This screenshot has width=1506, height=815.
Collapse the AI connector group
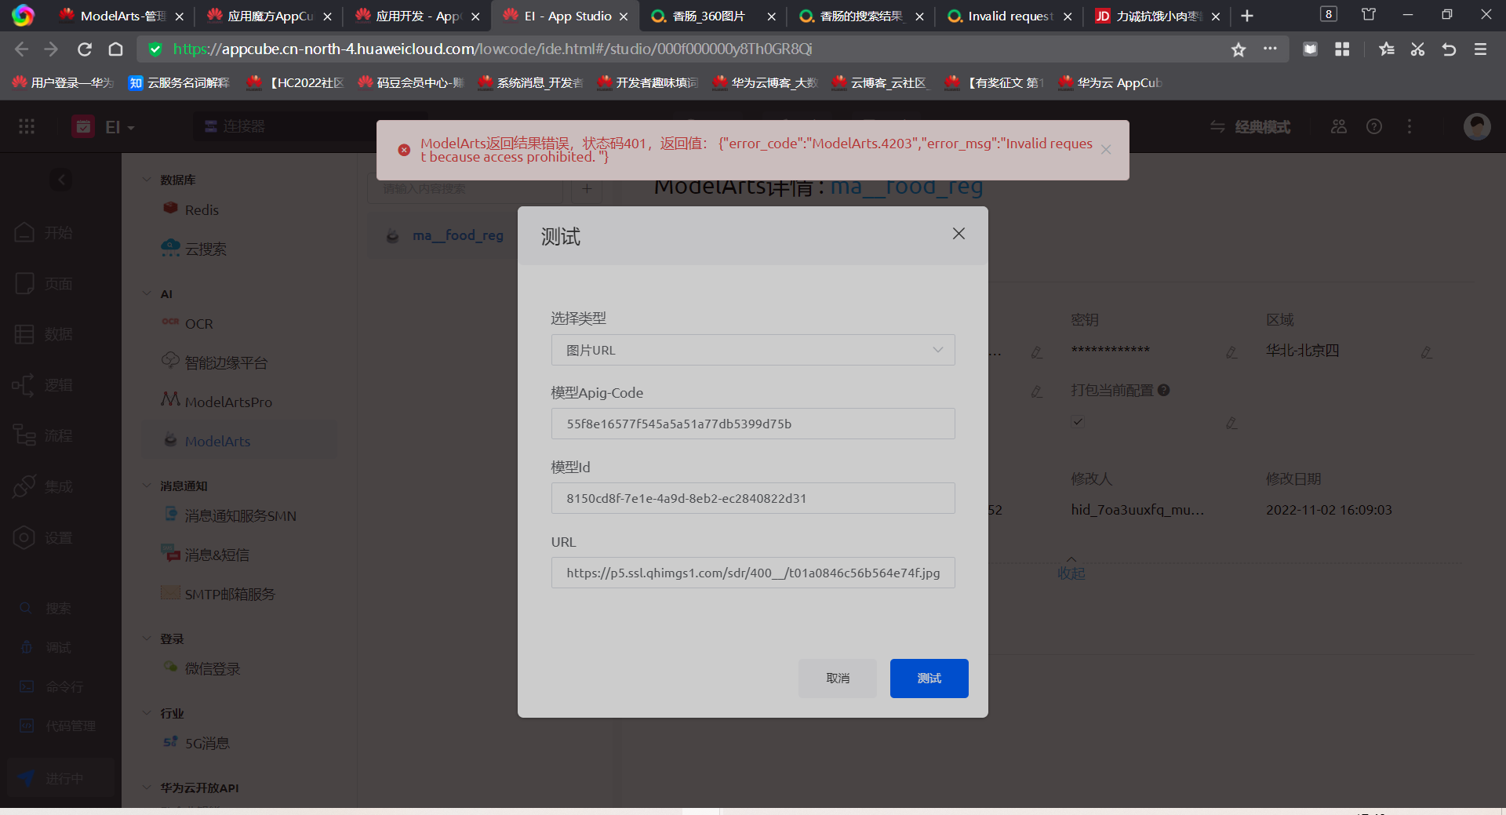[147, 294]
